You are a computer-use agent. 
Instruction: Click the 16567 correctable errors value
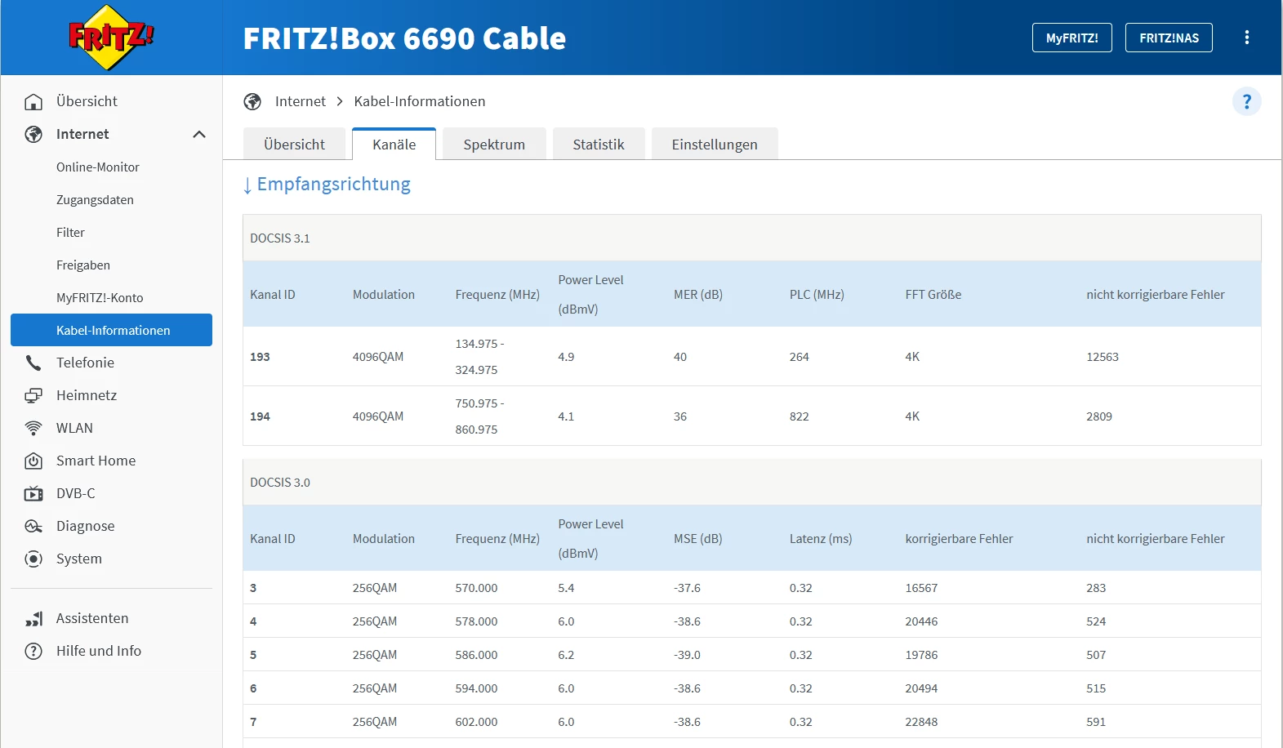(x=921, y=588)
